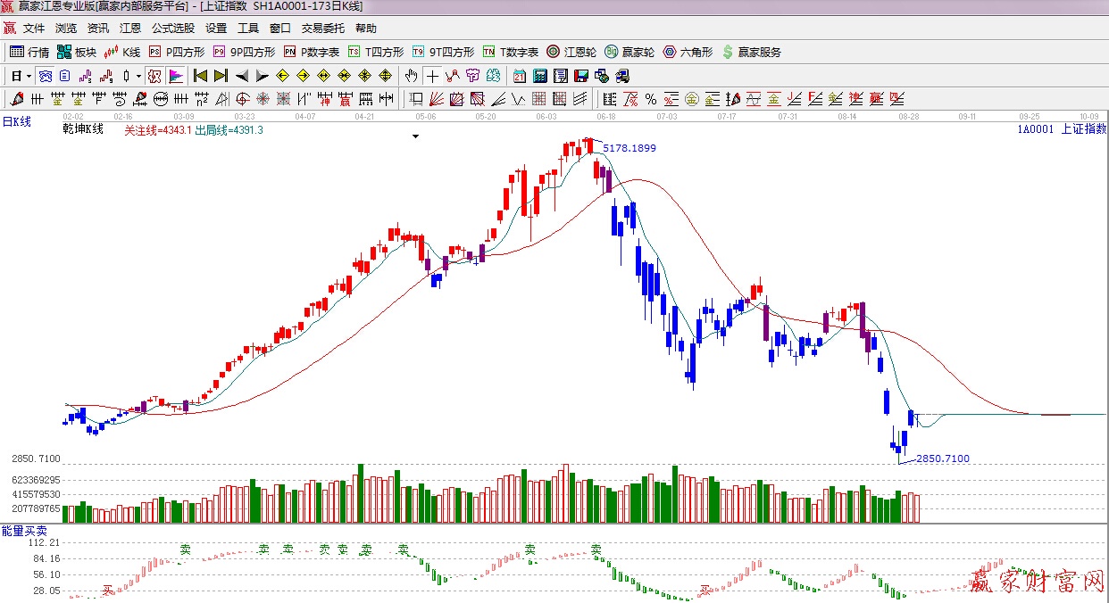Image resolution: width=1109 pixels, height=603 pixels.
Task: Expand the candlestick style dropdown arrow
Action: (x=138, y=76)
